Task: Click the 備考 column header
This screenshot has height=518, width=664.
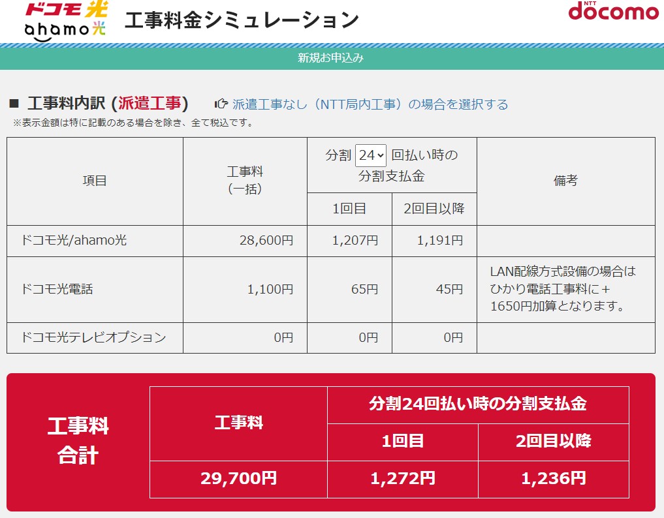Action: tap(566, 181)
